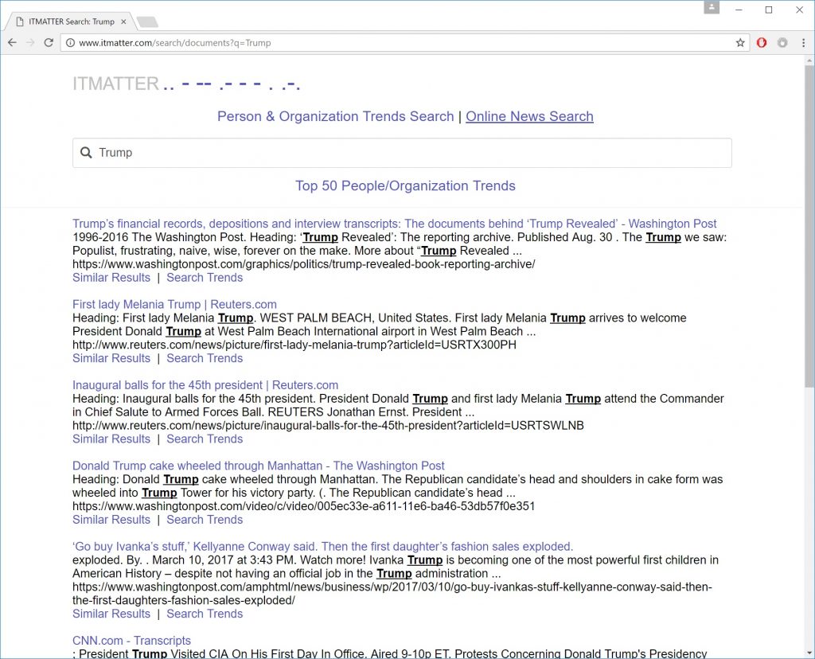815x659 pixels.
Task: Click the gray extension icon beside Opera icon
Action: (x=782, y=43)
